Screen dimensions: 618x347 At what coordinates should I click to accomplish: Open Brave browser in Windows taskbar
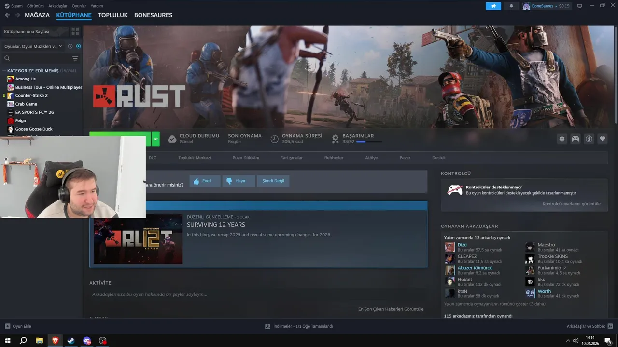click(x=55, y=340)
